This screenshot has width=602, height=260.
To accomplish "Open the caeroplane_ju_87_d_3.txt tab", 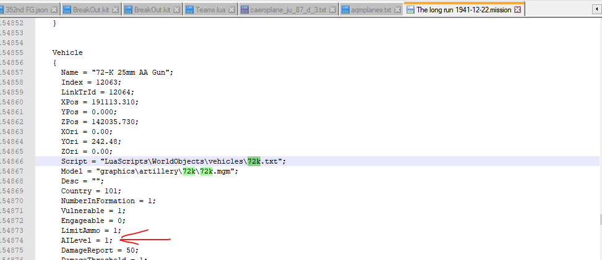I will tap(288, 10).
